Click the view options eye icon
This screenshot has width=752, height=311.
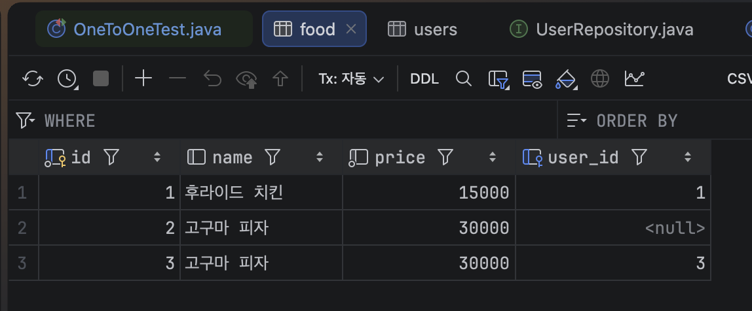click(532, 79)
